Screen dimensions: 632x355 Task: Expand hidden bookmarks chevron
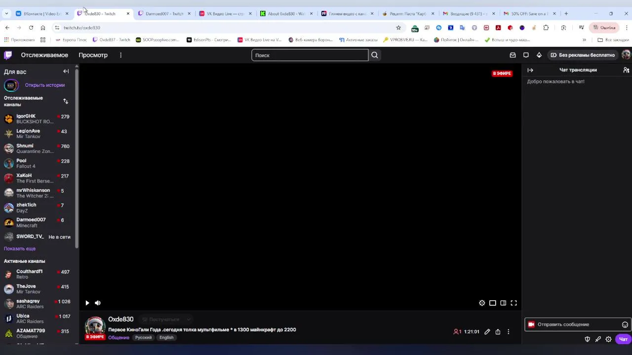(x=584, y=39)
